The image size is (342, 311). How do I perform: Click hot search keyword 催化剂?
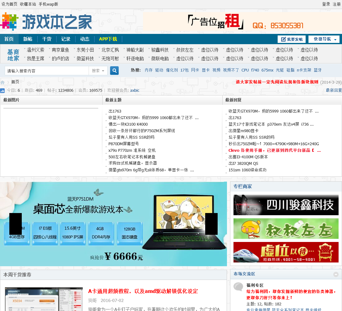(172, 70)
